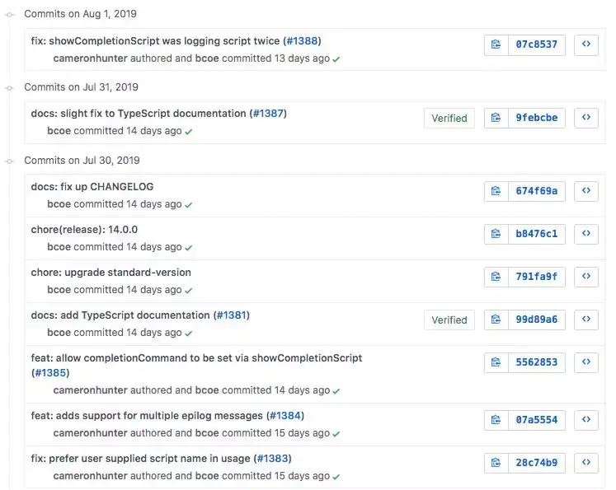616x490 pixels.
Task: Open pull request #1385 link
Action: point(50,372)
